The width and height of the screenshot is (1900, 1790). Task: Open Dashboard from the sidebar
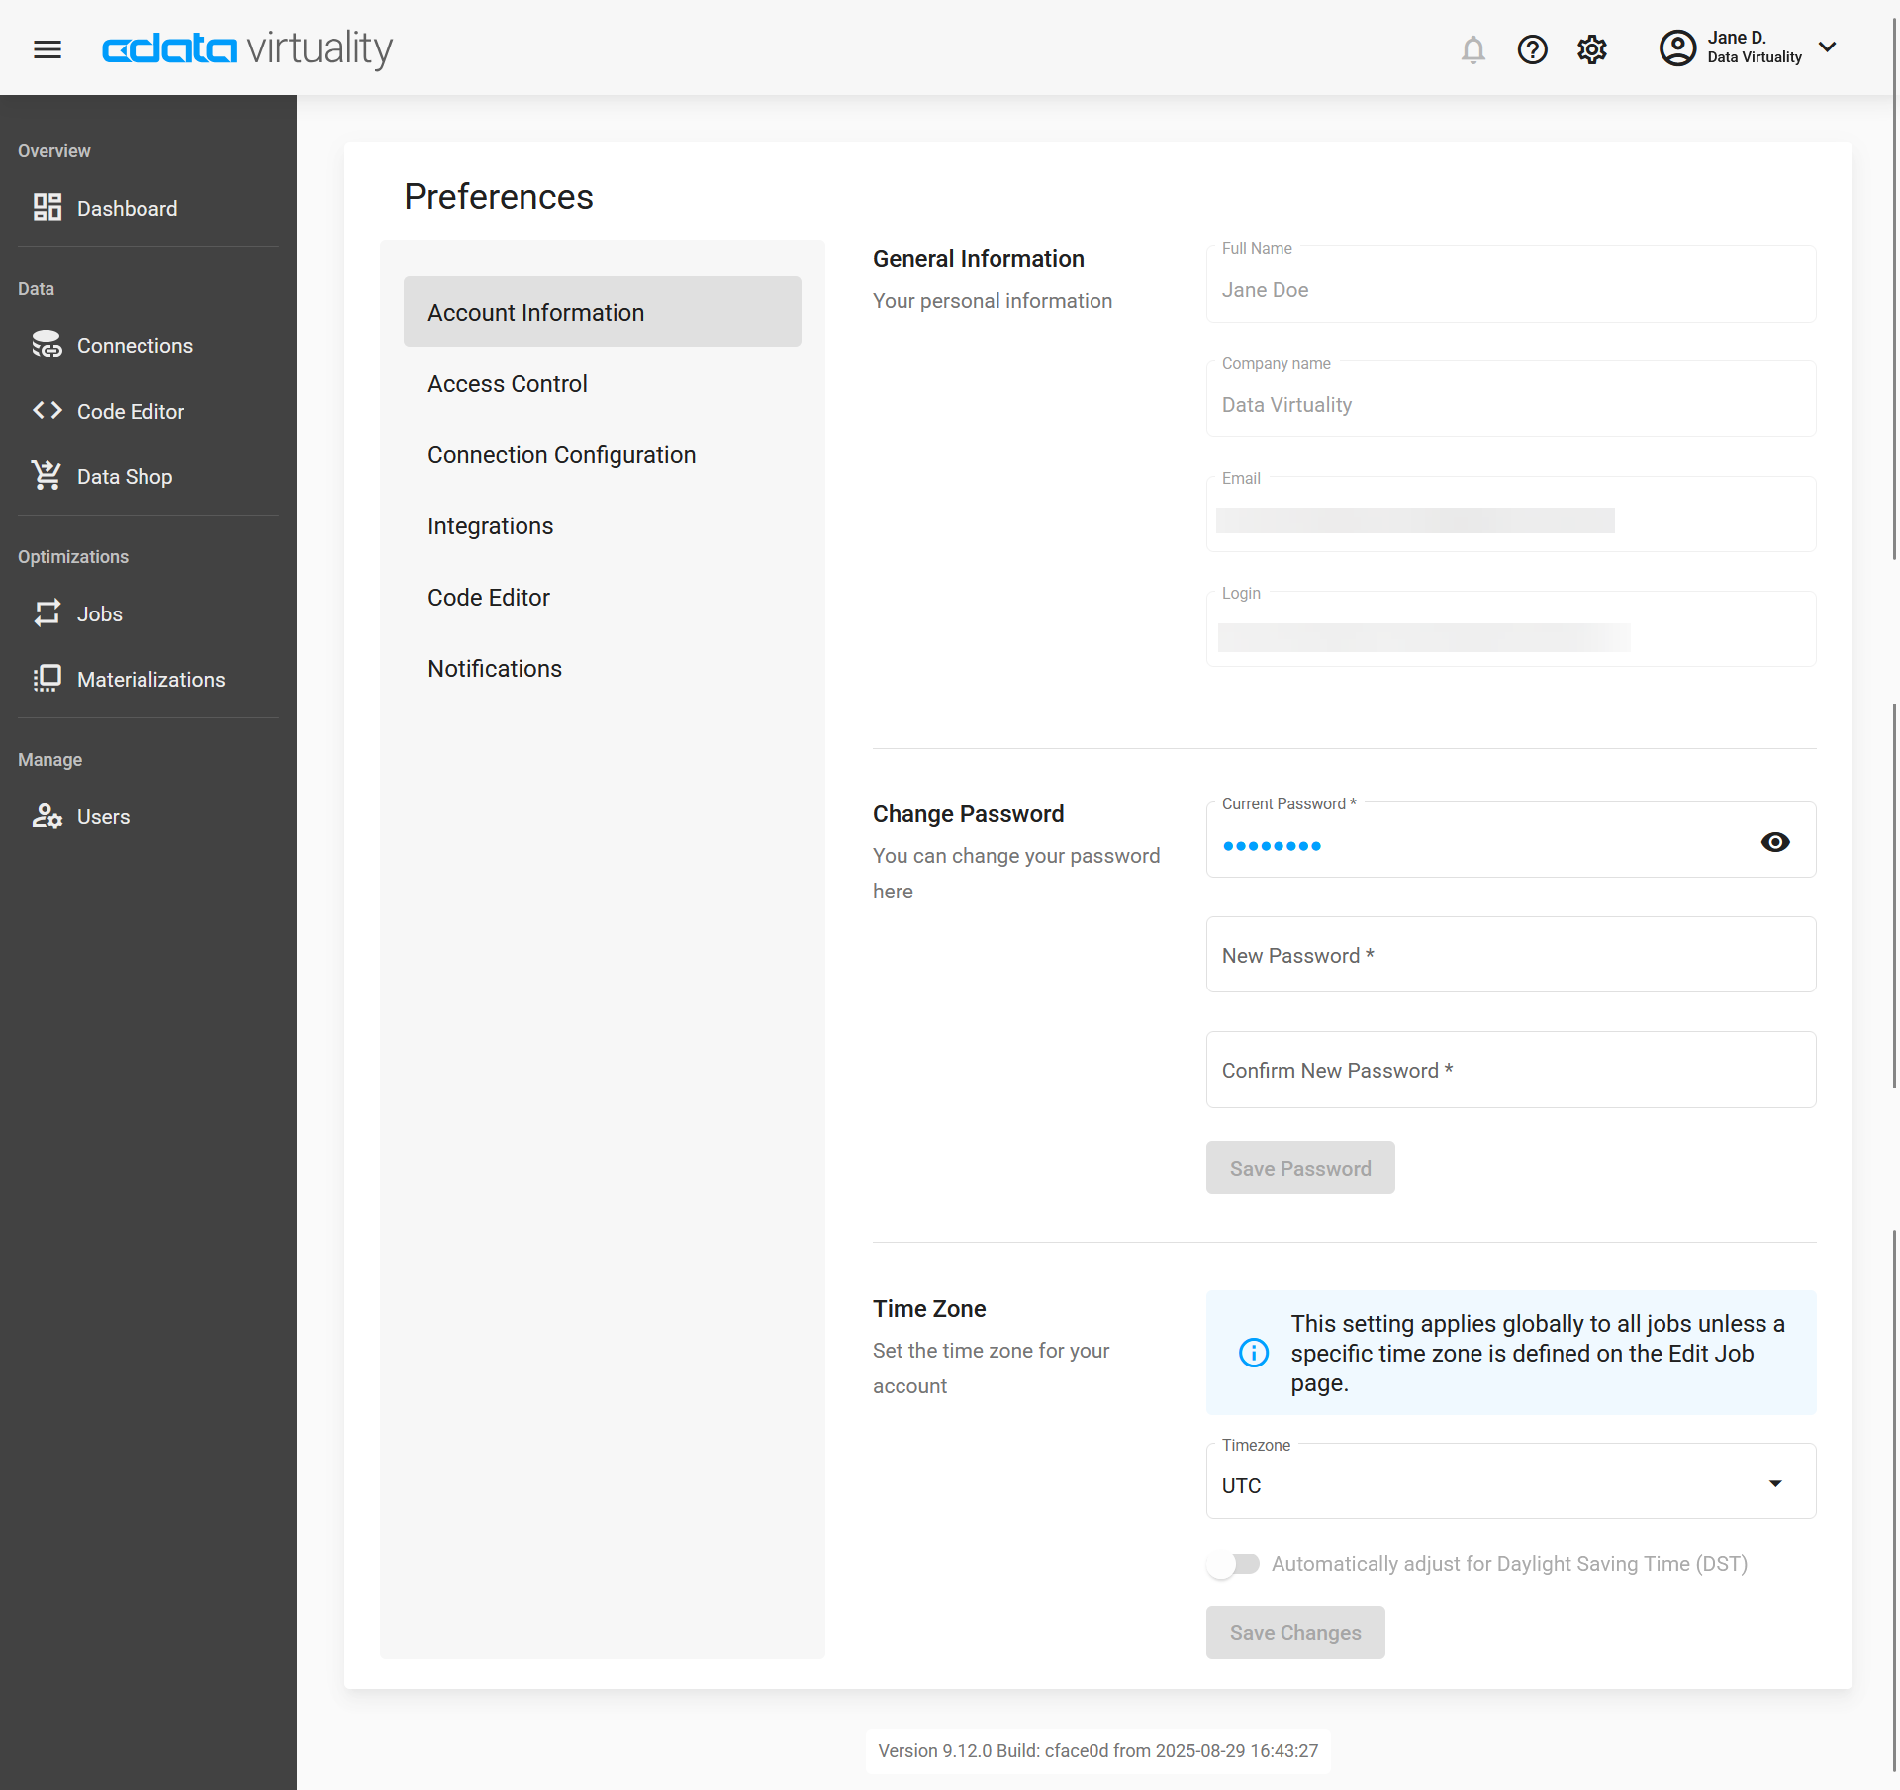(127, 208)
